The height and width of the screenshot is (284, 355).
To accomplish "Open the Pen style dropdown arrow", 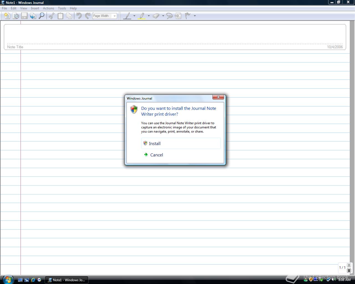I will pyautogui.click(x=134, y=16).
